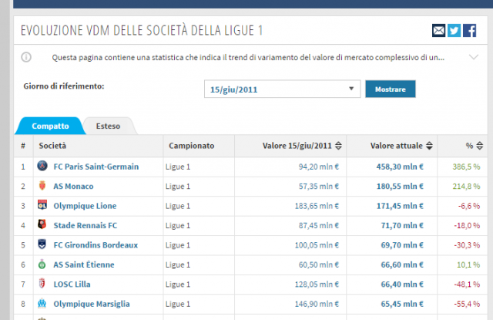Open the reference date dropdown
Image resolution: width=493 pixels, height=320 pixels.
[282, 89]
